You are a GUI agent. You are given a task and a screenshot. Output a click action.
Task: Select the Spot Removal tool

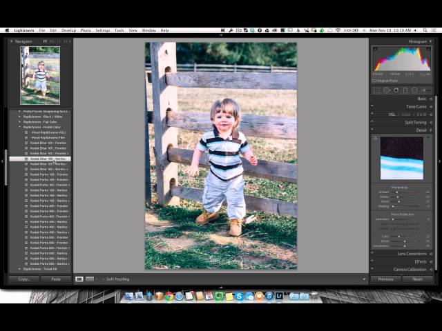tap(387, 90)
